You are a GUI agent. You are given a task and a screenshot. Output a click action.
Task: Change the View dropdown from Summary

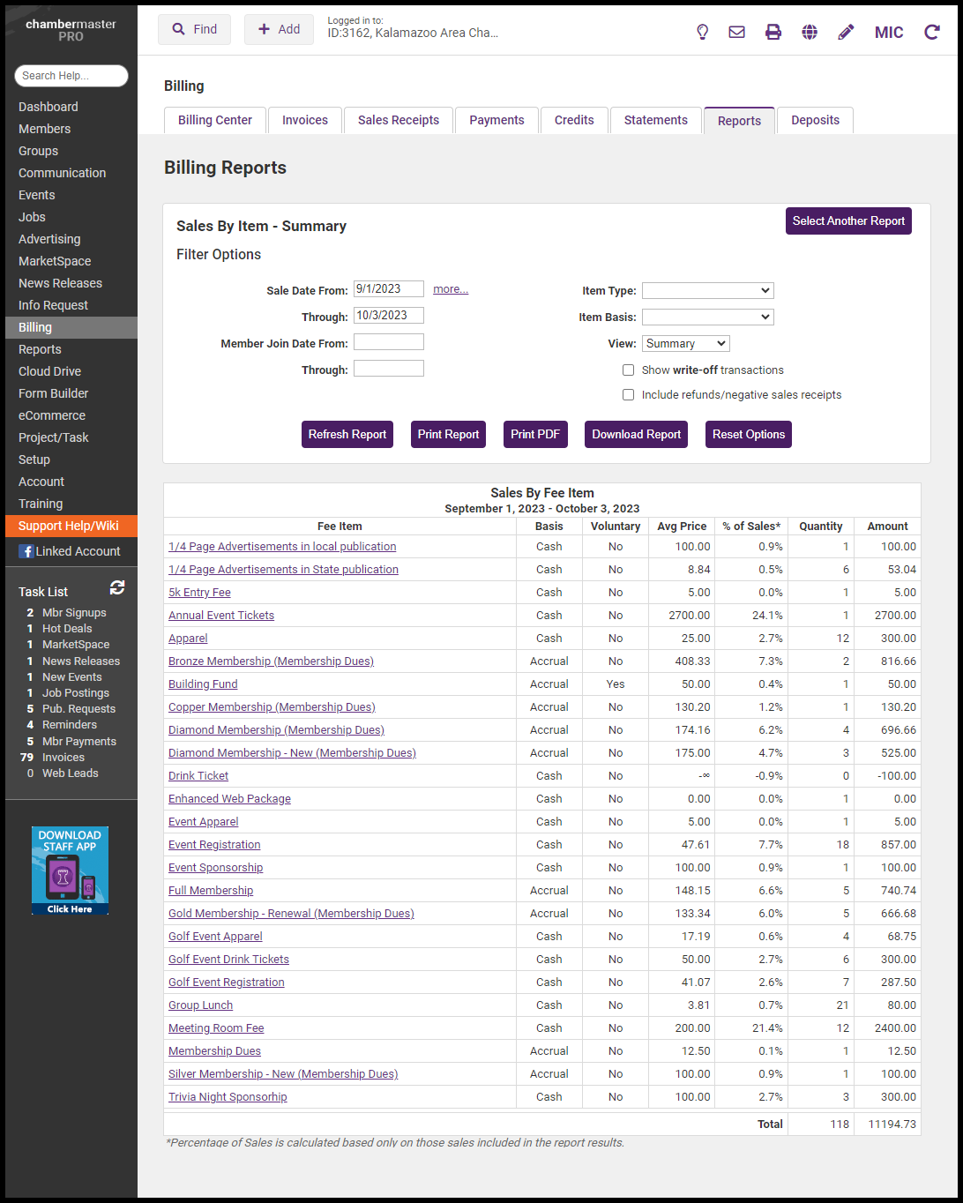coord(685,344)
